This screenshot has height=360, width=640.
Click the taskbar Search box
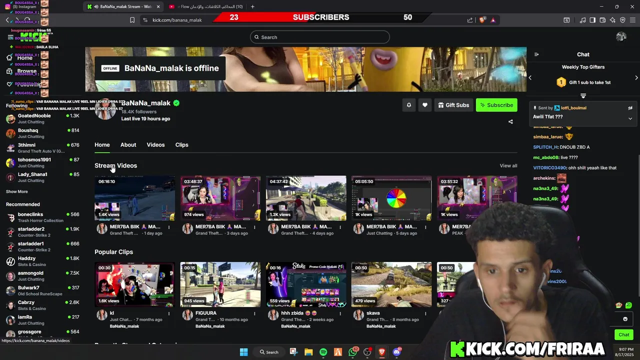pos(269,352)
